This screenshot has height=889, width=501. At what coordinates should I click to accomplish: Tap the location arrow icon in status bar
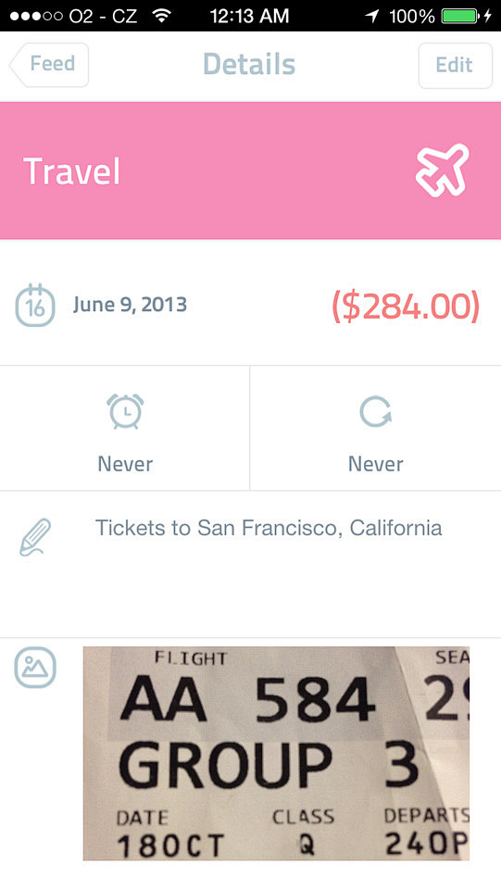(371, 16)
